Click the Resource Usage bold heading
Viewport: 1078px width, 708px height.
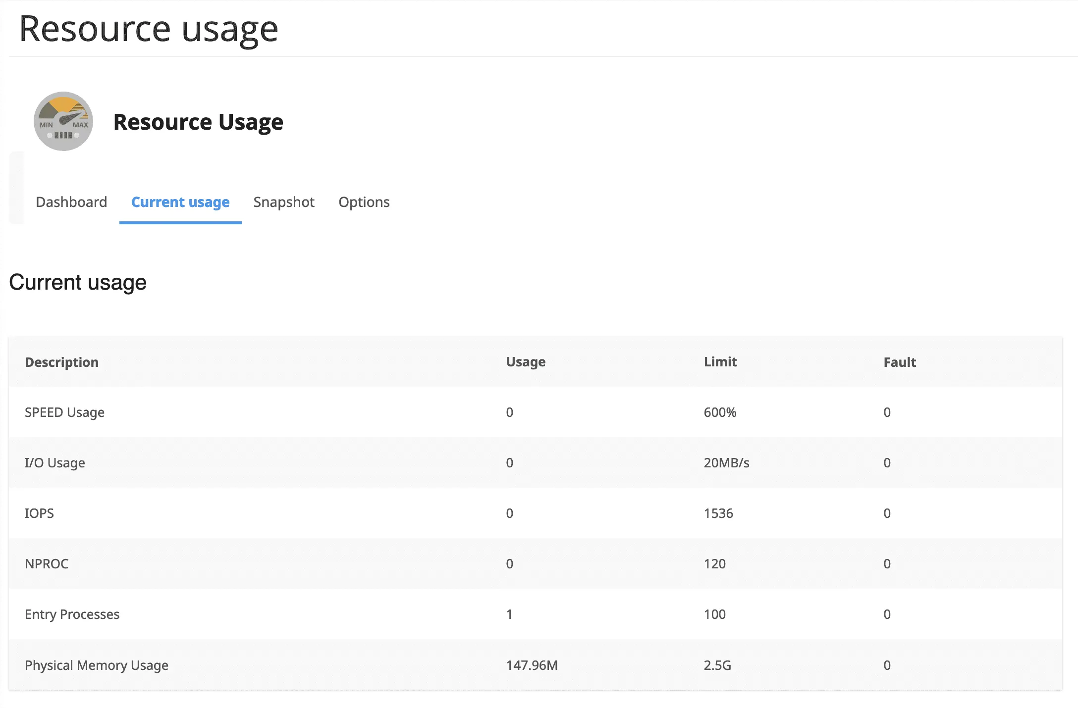point(198,122)
